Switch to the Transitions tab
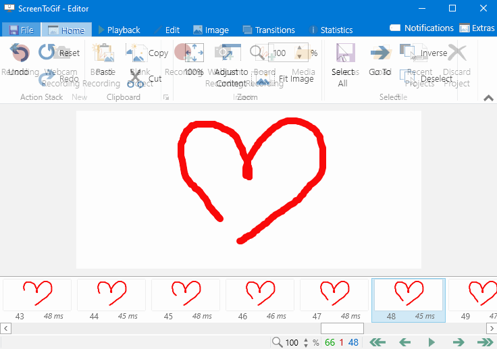 [x=269, y=30]
